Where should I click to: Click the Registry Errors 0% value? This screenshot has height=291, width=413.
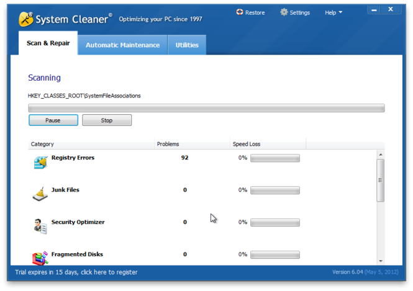243,158
